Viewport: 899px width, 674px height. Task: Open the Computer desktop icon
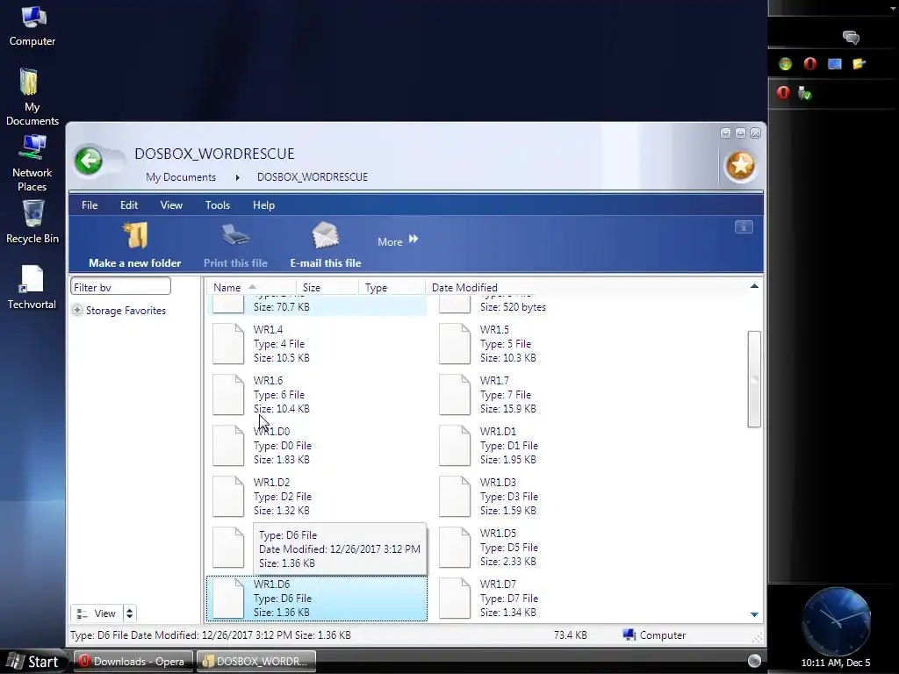(32, 26)
